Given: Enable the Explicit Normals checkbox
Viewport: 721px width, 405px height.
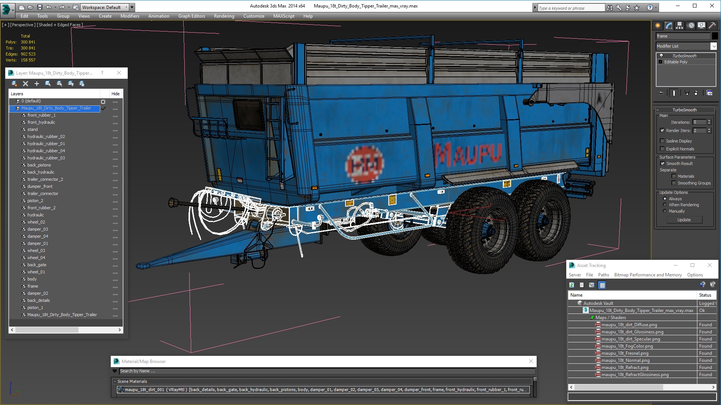Looking at the screenshot, I should [x=662, y=149].
